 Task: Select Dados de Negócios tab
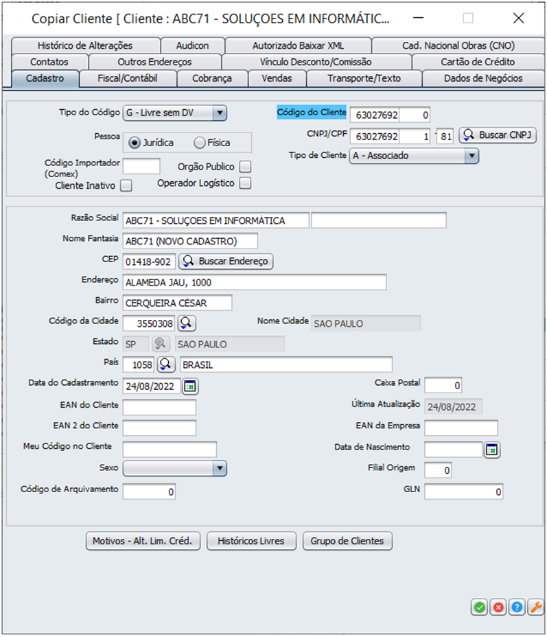tap(483, 78)
